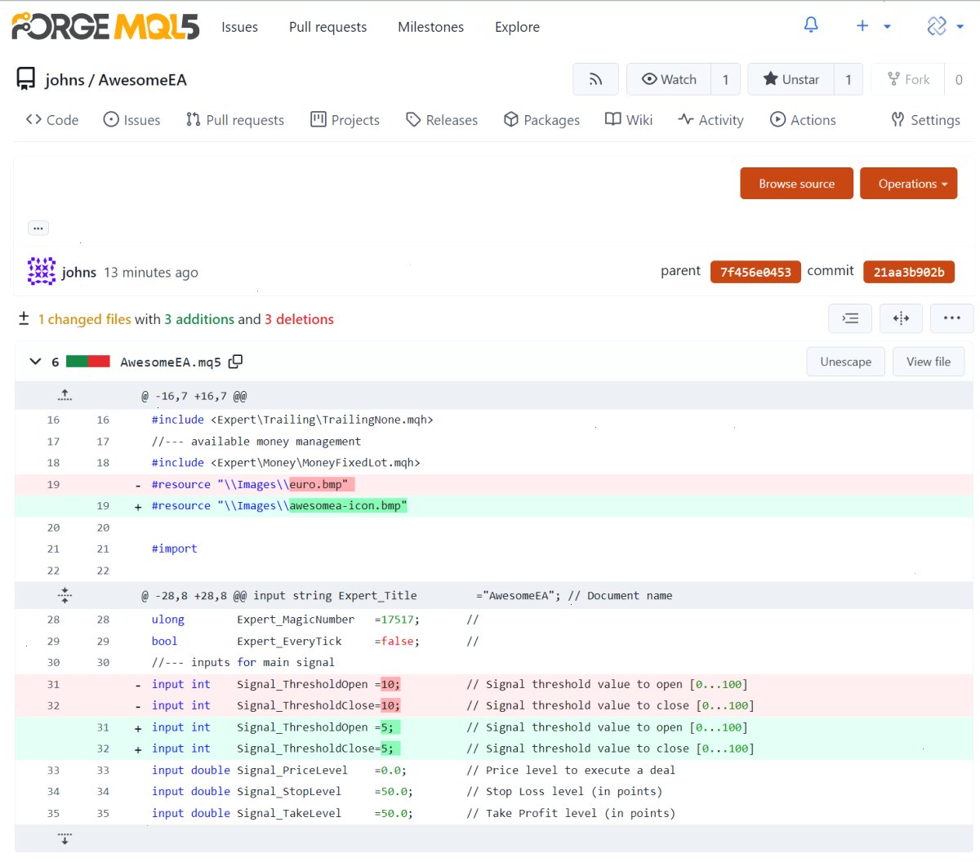Viewport: 980px width, 862px height.
Task: Expand the commit message ellipsis
Action: pyautogui.click(x=38, y=228)
